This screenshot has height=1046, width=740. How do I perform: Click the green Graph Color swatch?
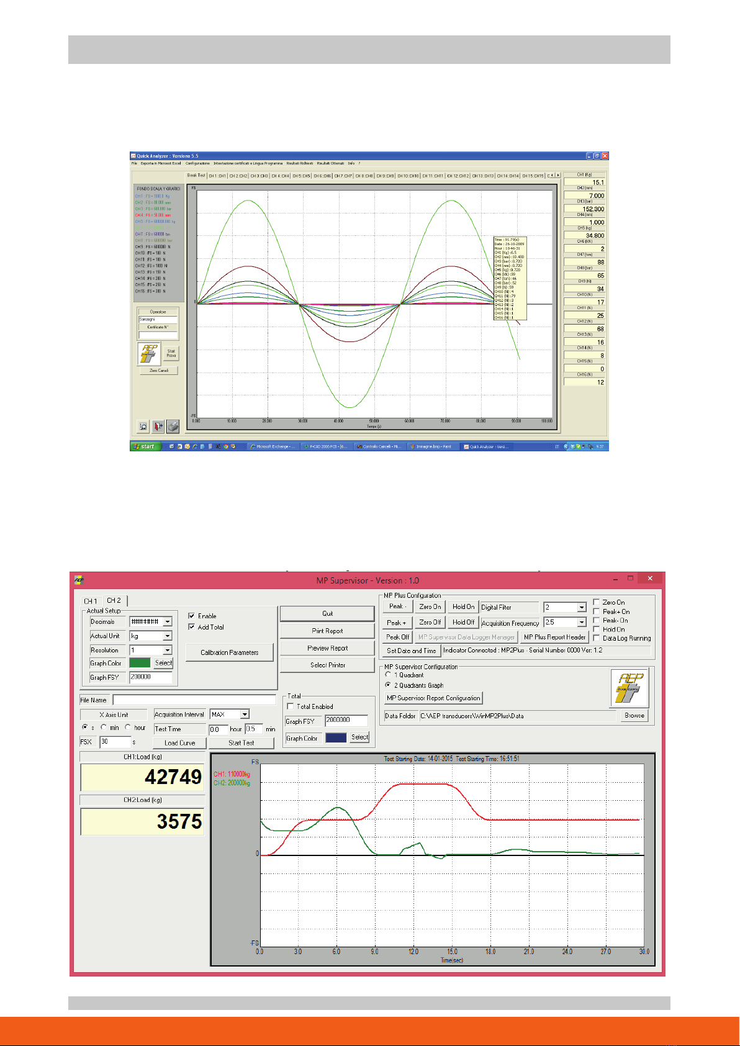[140, 663]
